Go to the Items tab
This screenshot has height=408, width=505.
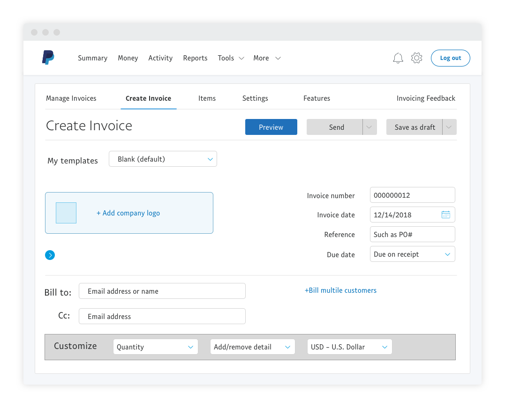pyautogui.click(x=207, y=98)
